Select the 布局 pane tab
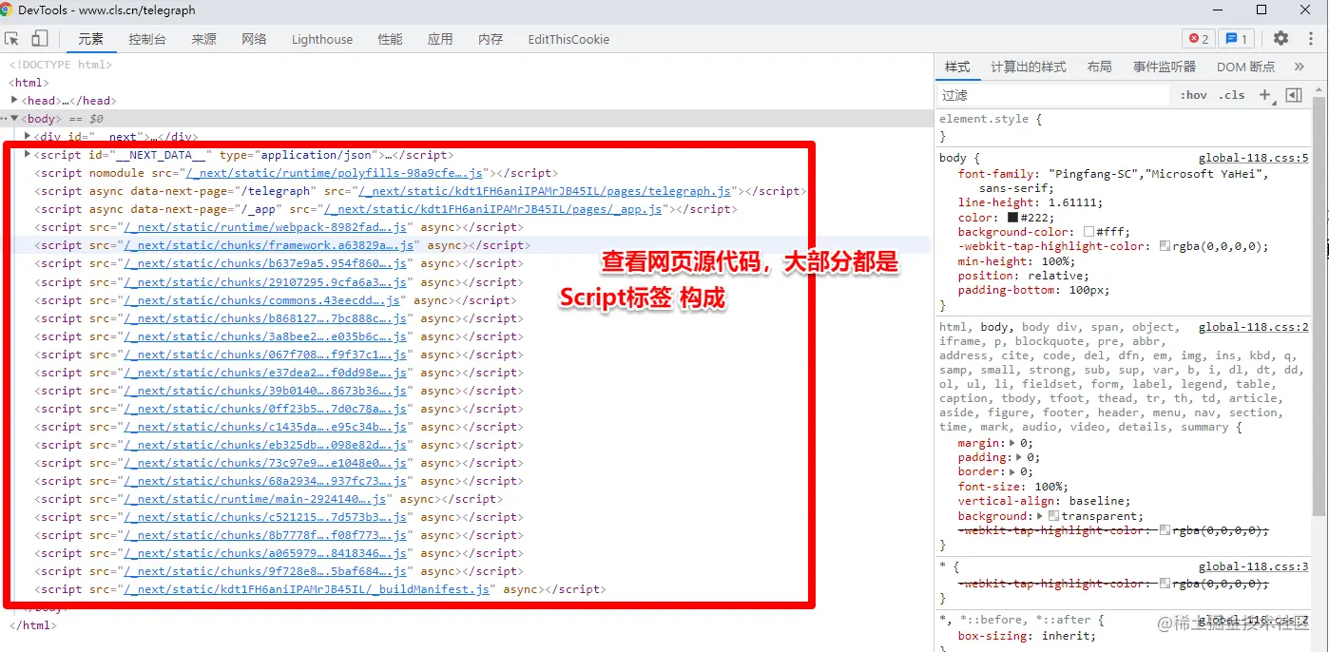Screen dimensions: 1329x652 (x=1100, y=67)
